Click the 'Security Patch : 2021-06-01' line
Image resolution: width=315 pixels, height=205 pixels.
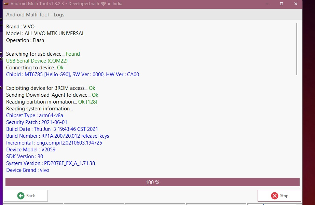pos(37,122)
